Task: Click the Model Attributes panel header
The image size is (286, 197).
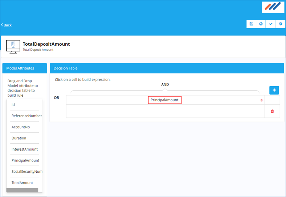Action: (x=25, y=68)
